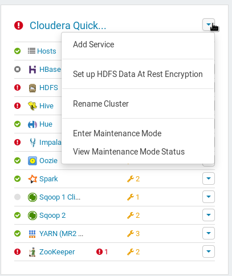Choose Rename Cluster menu entry
Image resolution: width=232 pixels, height=276 pixels.
[101, 104]
